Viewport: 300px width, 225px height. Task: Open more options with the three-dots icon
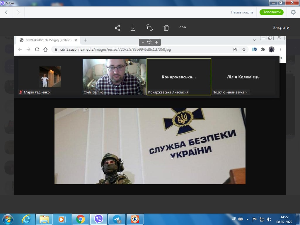point(183,27)
